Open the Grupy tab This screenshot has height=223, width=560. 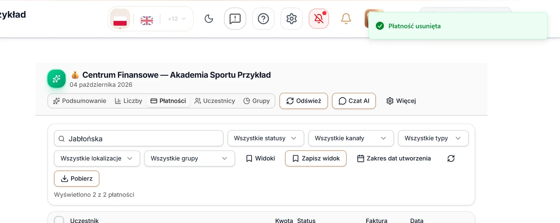256,101
